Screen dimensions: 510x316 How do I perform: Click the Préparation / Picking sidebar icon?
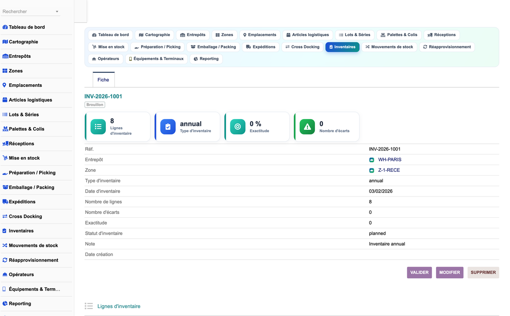click(x=5, y=173)
